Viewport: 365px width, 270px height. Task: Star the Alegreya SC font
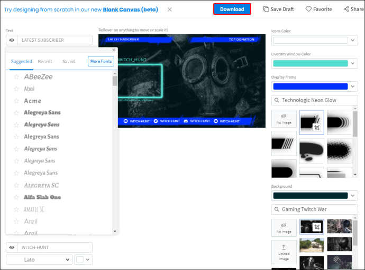point(16,185)
